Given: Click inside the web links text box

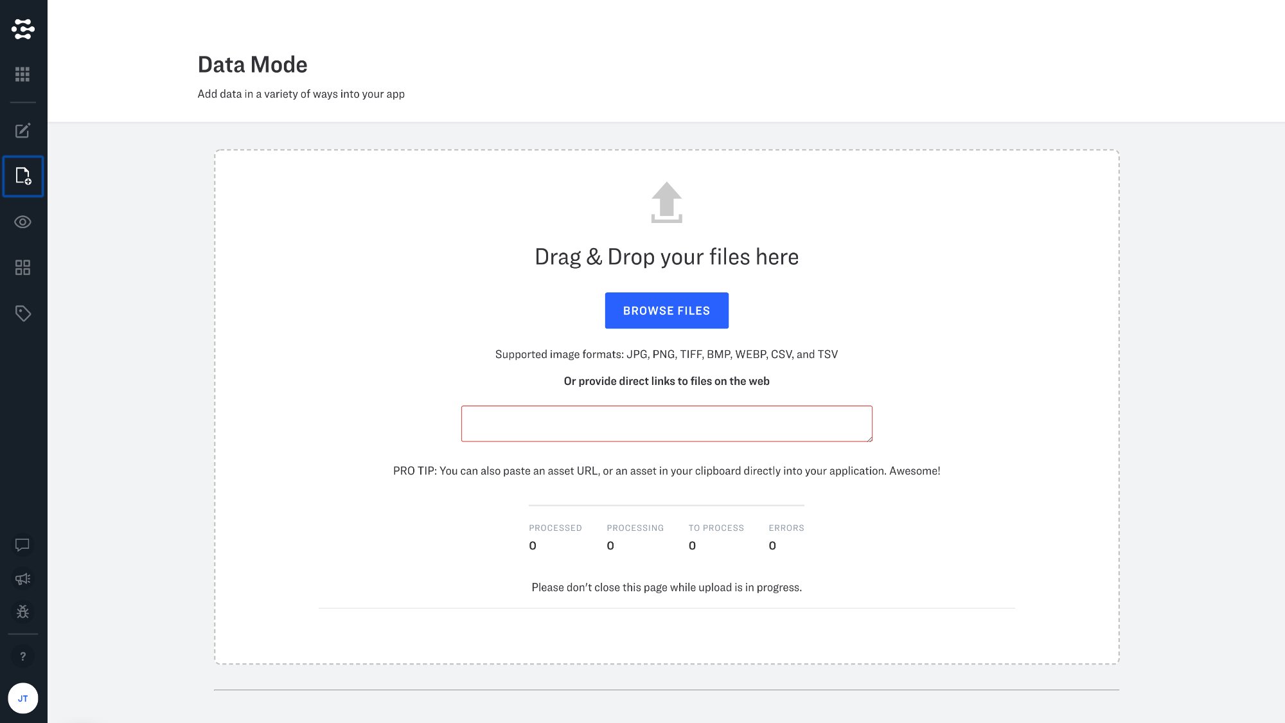Looking at the screenshot, I should [666, 424].
